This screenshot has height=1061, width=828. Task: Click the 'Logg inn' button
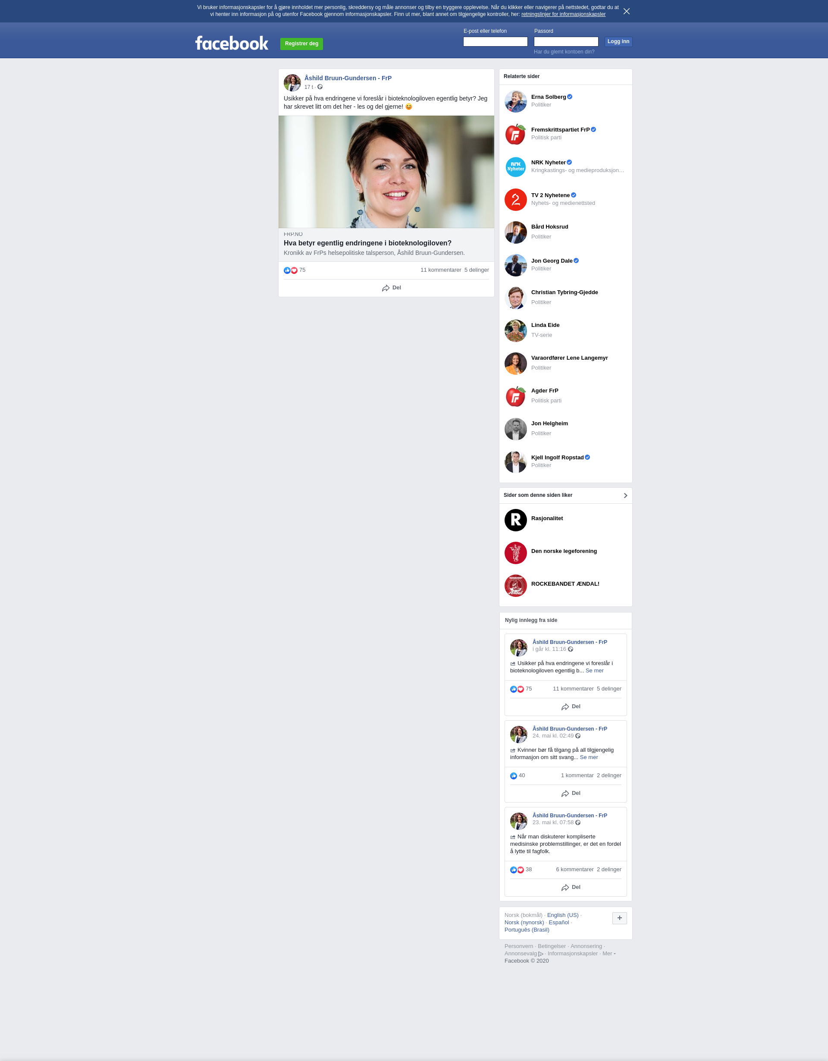[618, 42]
